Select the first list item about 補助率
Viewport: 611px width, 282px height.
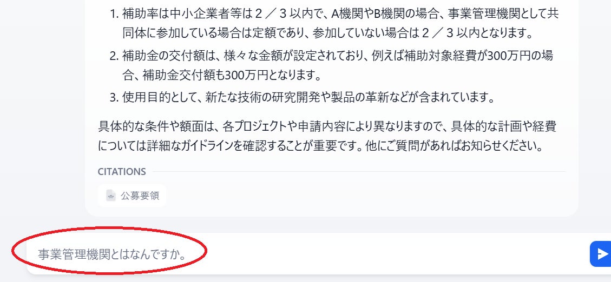334,23
